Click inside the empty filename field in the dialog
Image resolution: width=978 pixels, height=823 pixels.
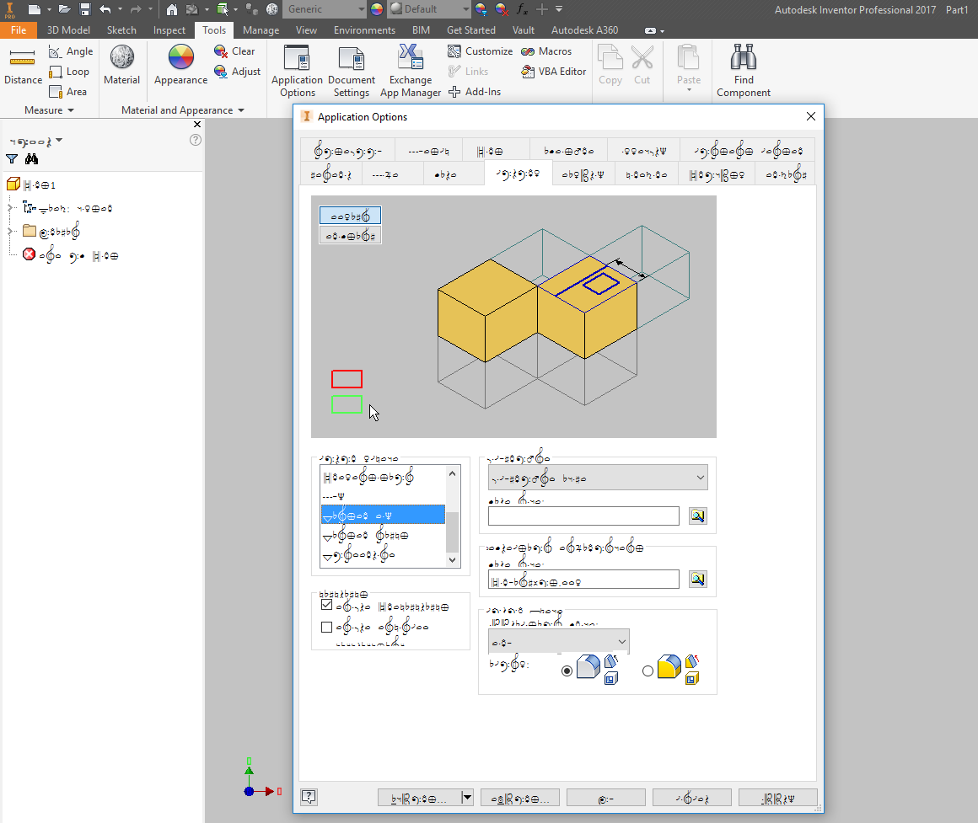pos(583,516)
